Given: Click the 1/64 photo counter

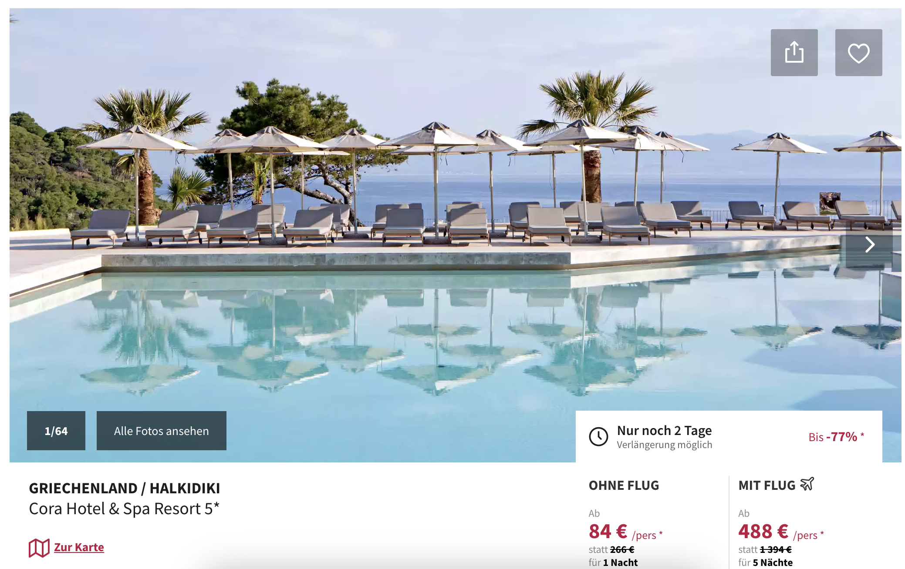Looking at the screenshot, I should [56, 431].
